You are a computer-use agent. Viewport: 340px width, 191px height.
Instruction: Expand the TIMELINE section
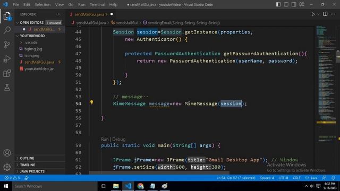[x=27, y=165]
